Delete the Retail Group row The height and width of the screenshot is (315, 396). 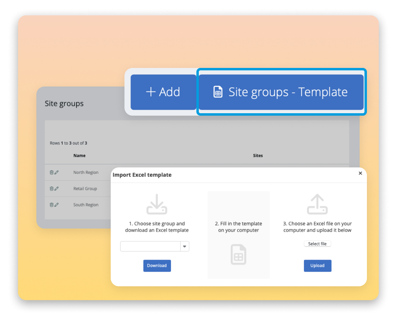52,188
